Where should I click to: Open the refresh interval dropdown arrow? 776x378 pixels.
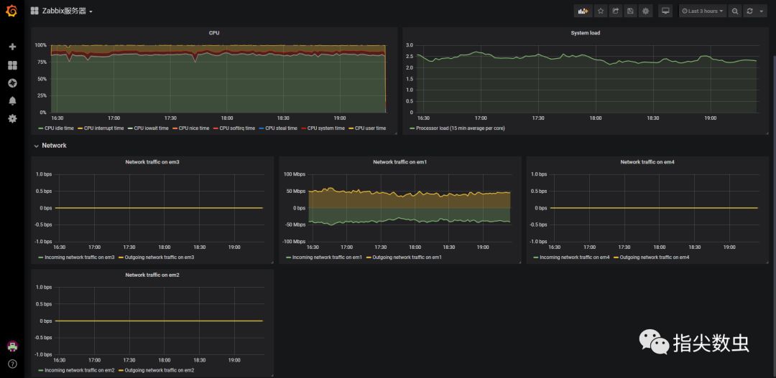coord(762,11)
